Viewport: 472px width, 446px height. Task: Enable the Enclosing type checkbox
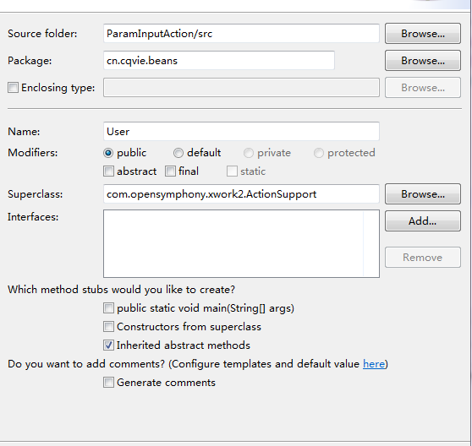tap(13, 88)
